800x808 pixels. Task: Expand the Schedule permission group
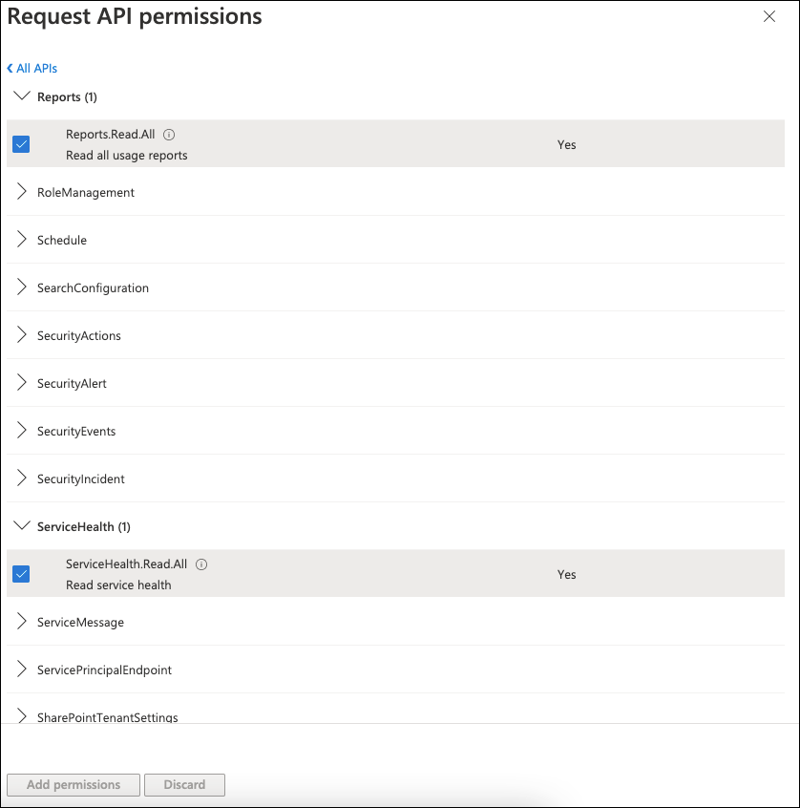tap(62, 240)
